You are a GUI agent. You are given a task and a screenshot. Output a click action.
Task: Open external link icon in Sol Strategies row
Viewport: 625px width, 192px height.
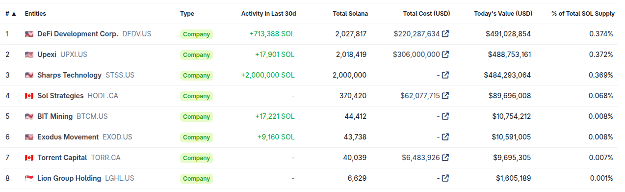coord(445,96)
